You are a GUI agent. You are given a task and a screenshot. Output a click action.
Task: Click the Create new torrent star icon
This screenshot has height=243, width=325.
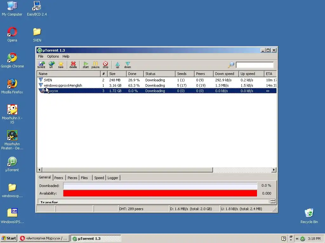coord(61,65)
